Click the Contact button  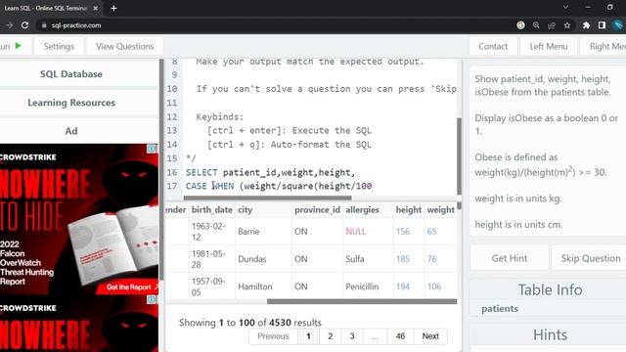click(493, 46)
